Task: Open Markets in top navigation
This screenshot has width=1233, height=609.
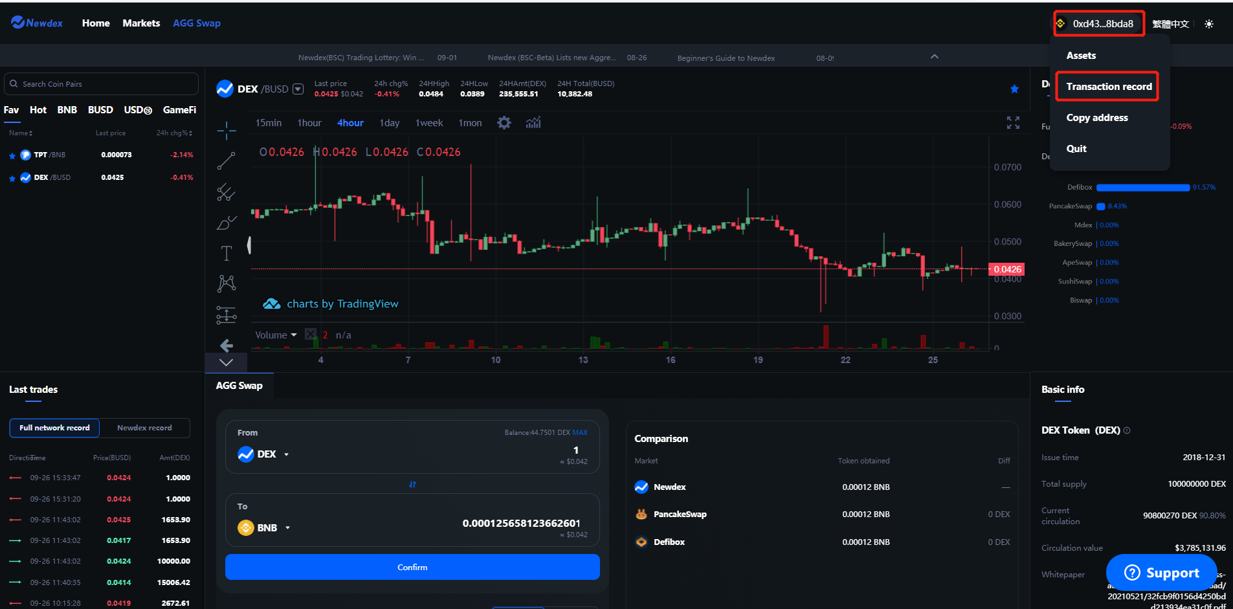Action: tap(141, 23)
